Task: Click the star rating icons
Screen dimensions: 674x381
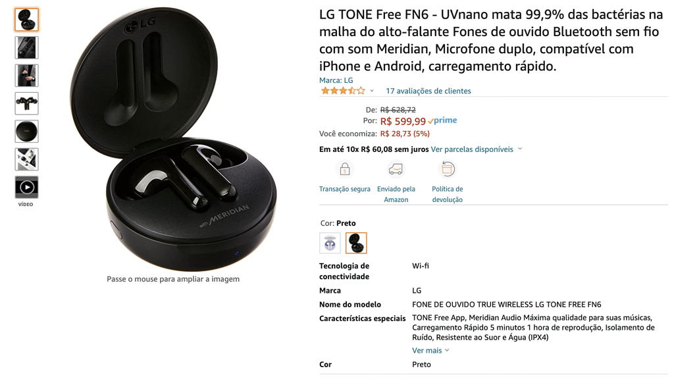Action: coord(343,91)
